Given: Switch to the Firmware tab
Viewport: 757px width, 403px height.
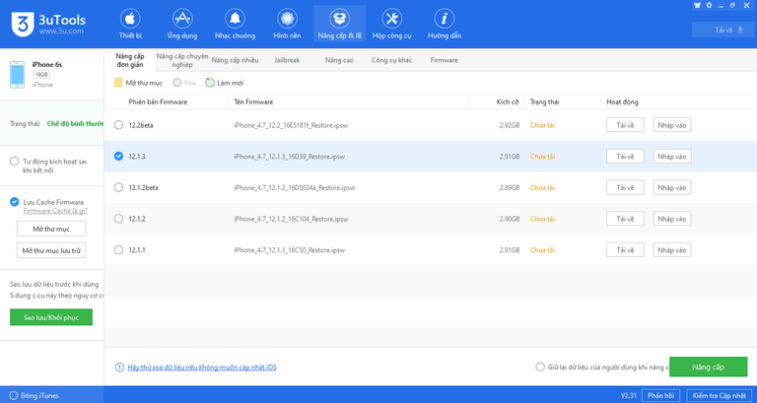Looking at the screenshot, I should pyautogui.click(x=444, y=60).
